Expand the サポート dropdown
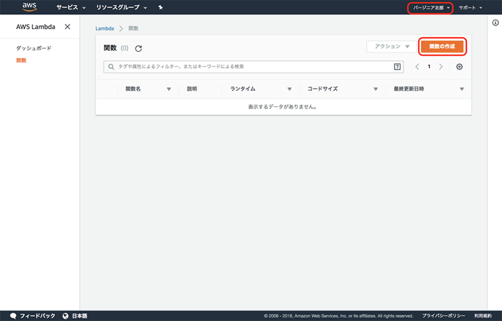Screen dimensions: 502x321 470,8
